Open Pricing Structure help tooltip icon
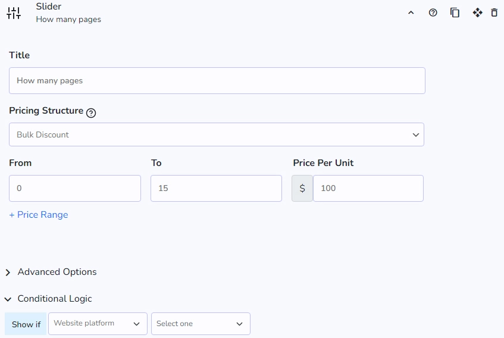This screenshot has width=504, height=338. click(91, 113)
